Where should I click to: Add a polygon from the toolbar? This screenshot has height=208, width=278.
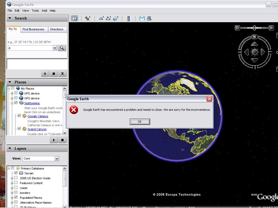101,18
